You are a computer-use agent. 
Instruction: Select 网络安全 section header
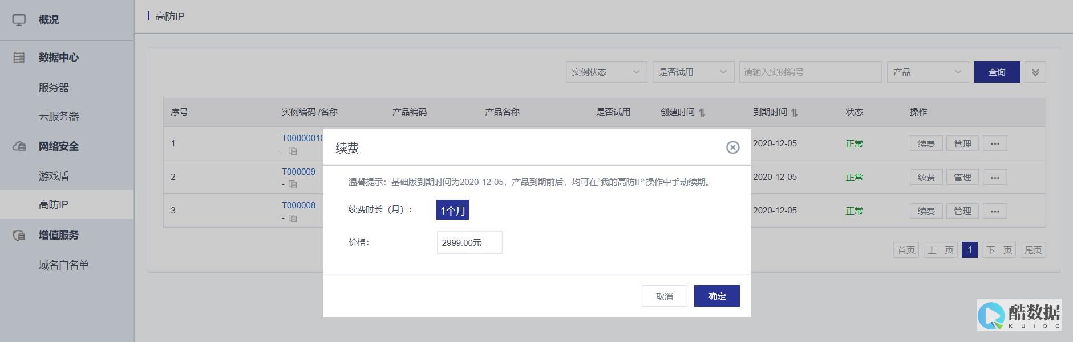coord(58,146)
